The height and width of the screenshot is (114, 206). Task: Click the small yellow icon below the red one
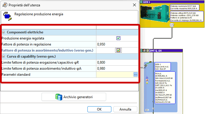[x=147, y=83]
